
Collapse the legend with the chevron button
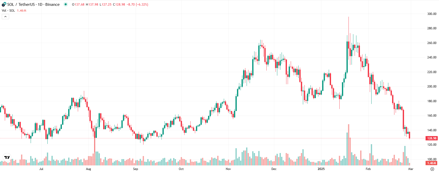tap(5, 16)
